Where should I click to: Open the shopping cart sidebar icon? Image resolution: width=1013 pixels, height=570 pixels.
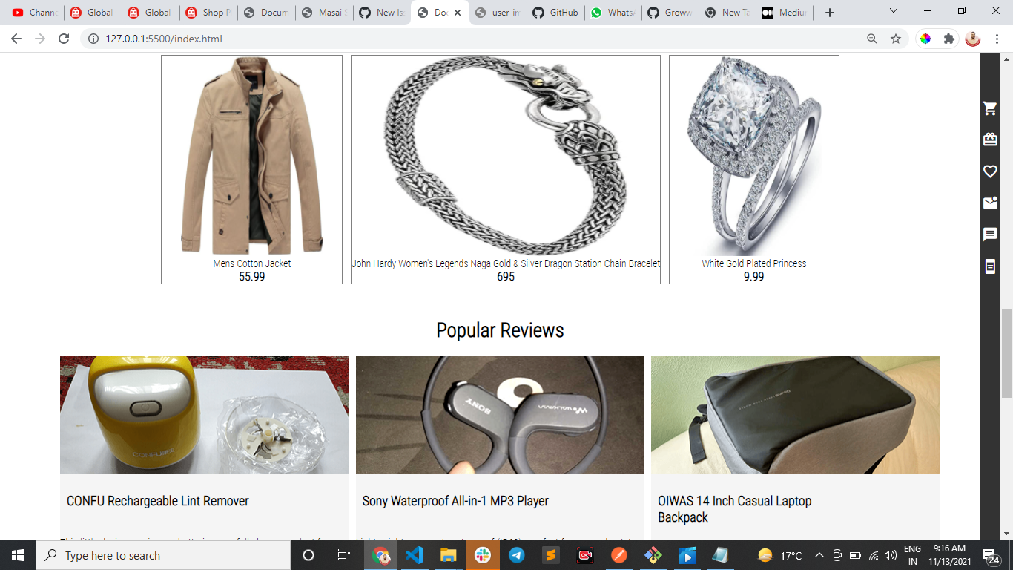click(989, 108)
